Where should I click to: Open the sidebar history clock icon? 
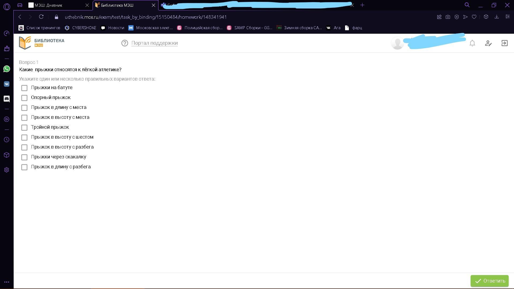point(7,140)
